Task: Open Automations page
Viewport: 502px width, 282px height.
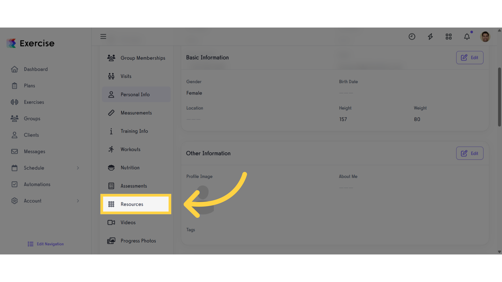Action: click(37, 184)
